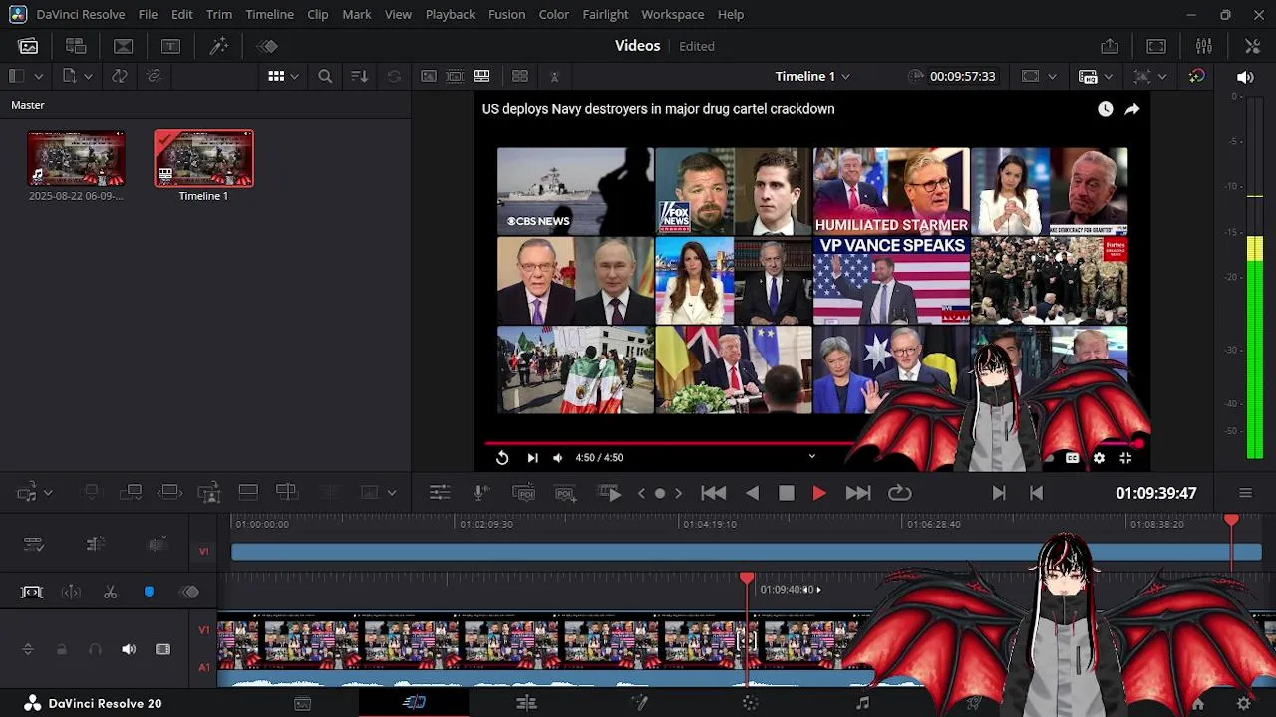Image resolution: width=1276 pixels, height=717 pixels.
Task: Click the Append edit icon
Action: coord(131,492)
